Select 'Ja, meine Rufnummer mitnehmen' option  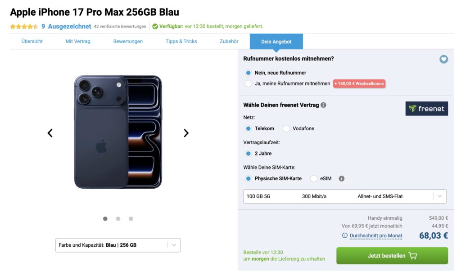249,84
